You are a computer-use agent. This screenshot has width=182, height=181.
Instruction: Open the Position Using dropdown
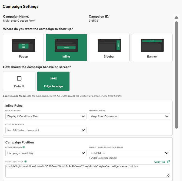coord(46,153)
